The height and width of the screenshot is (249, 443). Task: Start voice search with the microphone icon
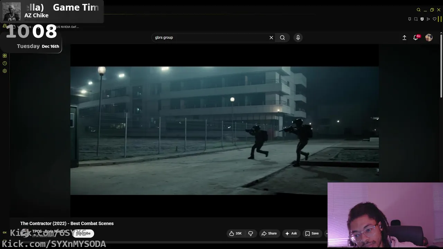(298, 37)
